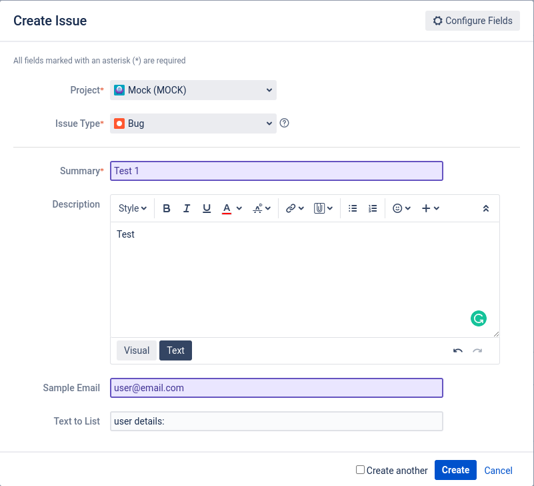
Task: Expand the Issue Type dropdown
Action: tap(193, 124)
